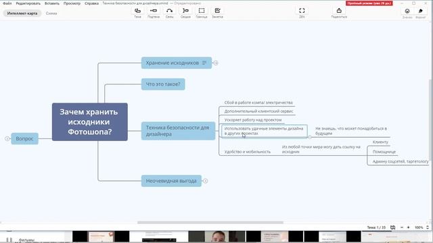Click the Граница (boundary) toolbar icon

coord(202,11)
